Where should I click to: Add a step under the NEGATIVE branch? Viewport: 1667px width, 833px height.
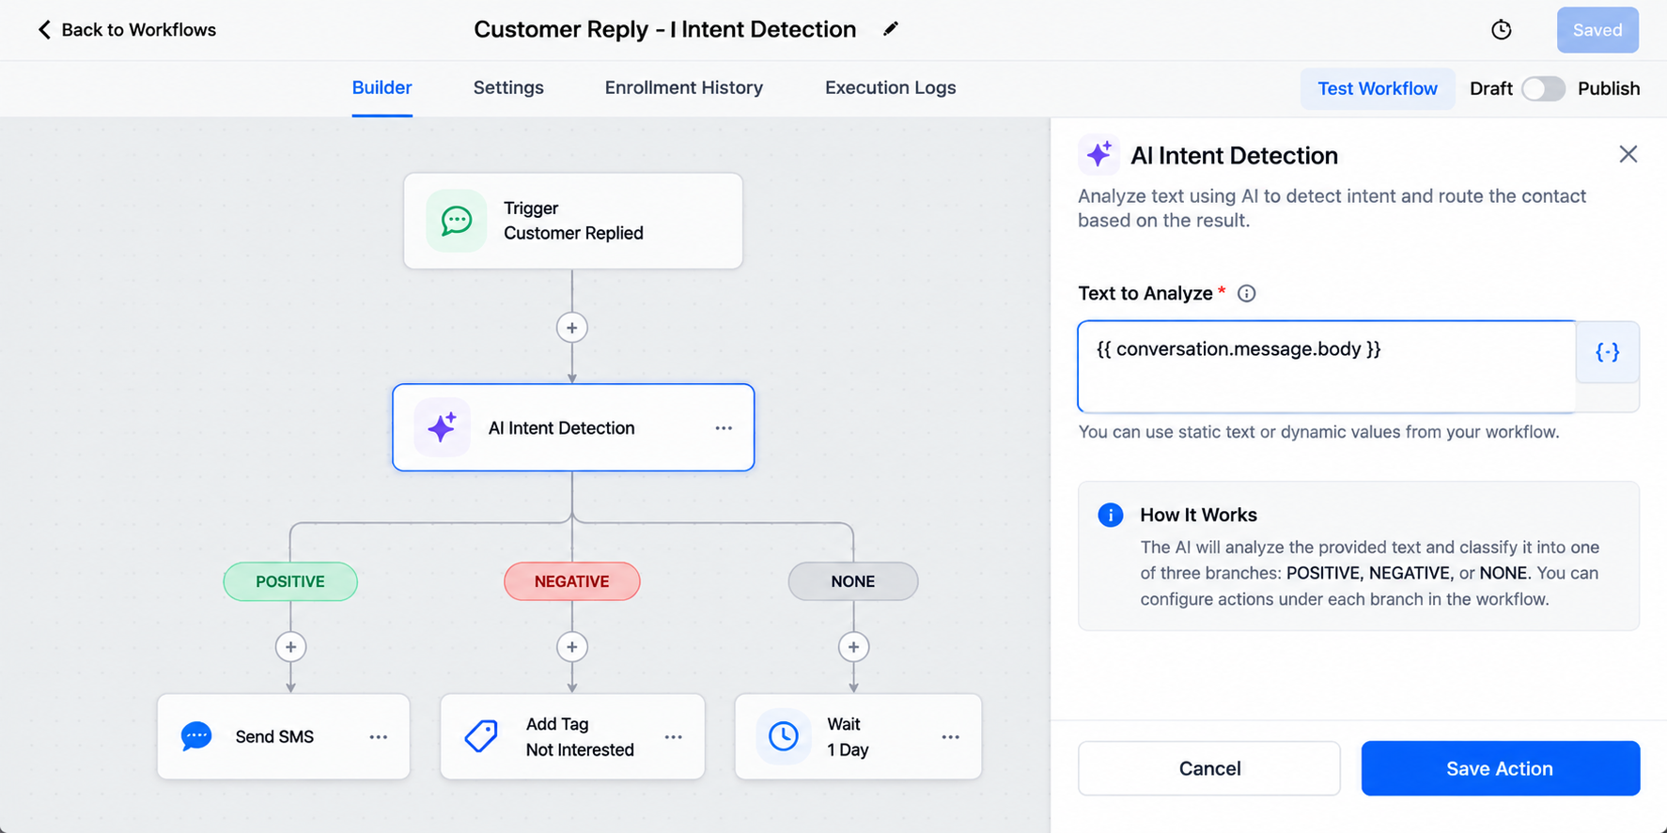(x=572, y=647)
